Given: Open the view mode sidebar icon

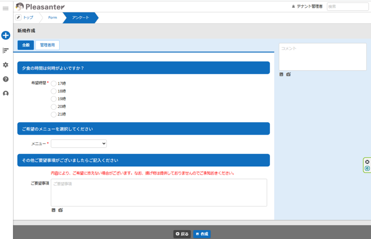Looking at the screenshot, I should (5, 50).
